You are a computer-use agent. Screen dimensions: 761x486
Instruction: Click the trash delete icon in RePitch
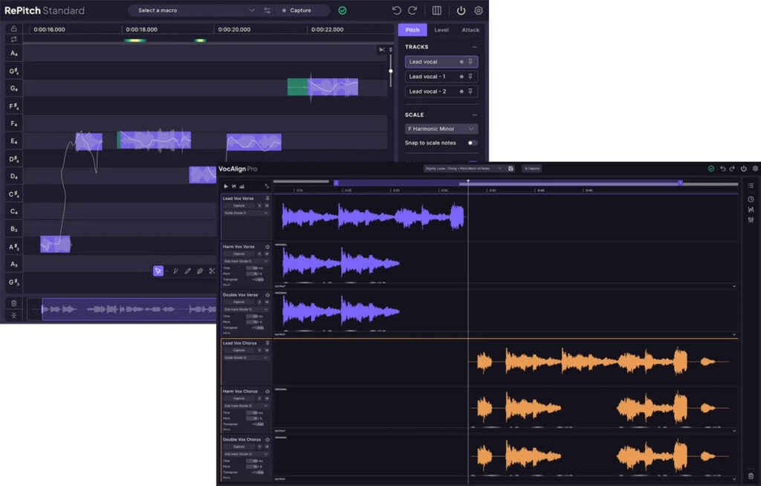pyautogui.click(x=13, y=303)
